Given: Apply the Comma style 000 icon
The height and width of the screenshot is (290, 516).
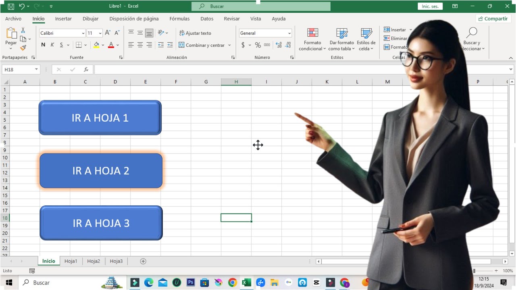Looking at the screenshot, I should (267, 45).
